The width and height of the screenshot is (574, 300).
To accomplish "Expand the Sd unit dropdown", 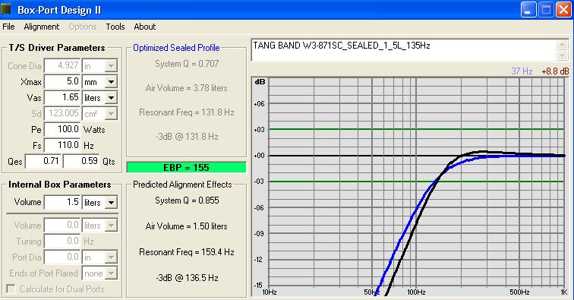I will (111, 114).
